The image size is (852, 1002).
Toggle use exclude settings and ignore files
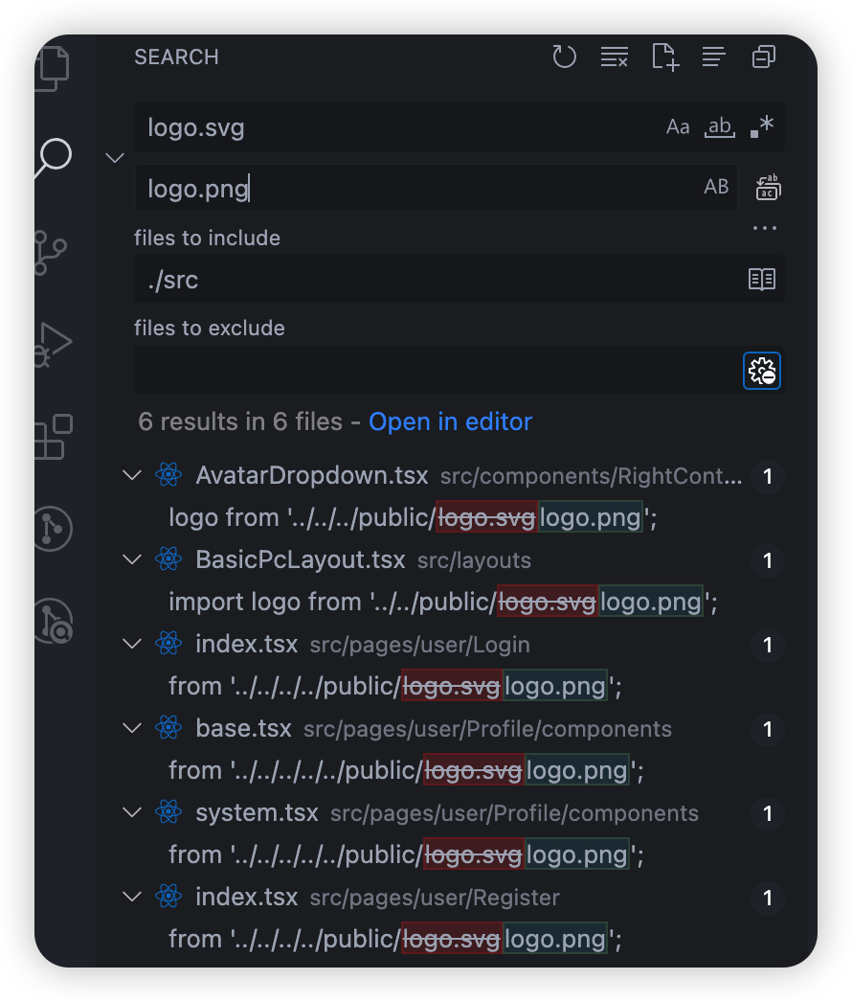[x=762, y=371]
